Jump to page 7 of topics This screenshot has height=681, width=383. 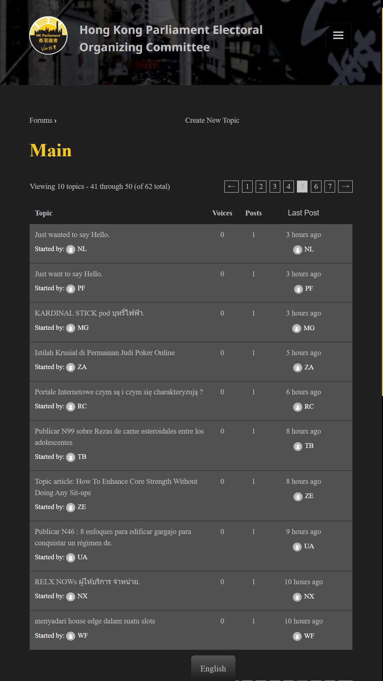[x=329, y=187]
